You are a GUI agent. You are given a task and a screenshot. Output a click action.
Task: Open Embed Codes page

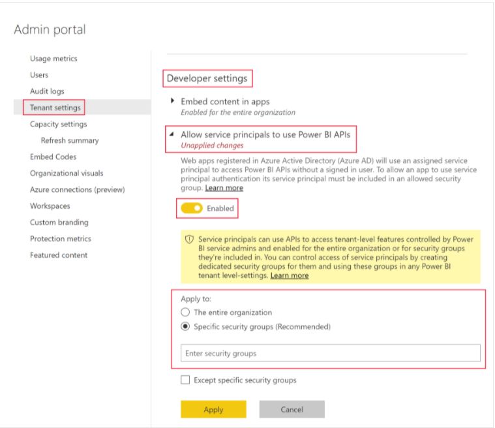[53, 157]
